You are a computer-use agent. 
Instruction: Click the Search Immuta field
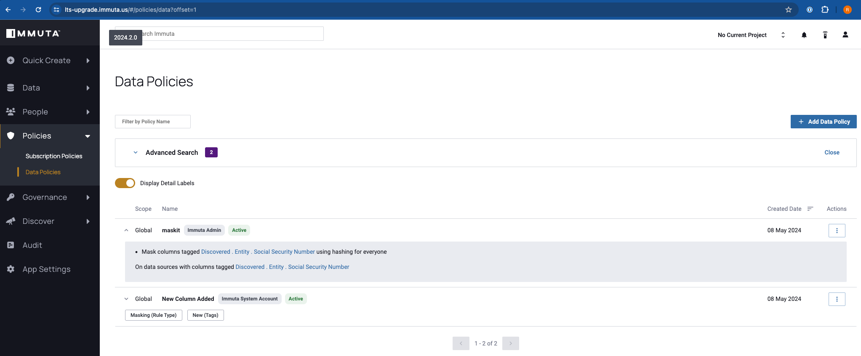[x=219, y=34]
